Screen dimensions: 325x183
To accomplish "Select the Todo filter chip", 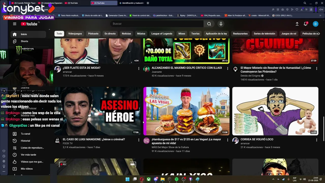I will coord(59,34).
